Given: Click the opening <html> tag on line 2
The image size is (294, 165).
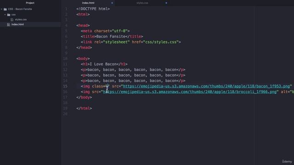Looking at the screenshot, I should tap(83, 14).
